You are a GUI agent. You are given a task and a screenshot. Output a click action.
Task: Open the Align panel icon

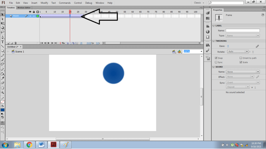point(208,26)
